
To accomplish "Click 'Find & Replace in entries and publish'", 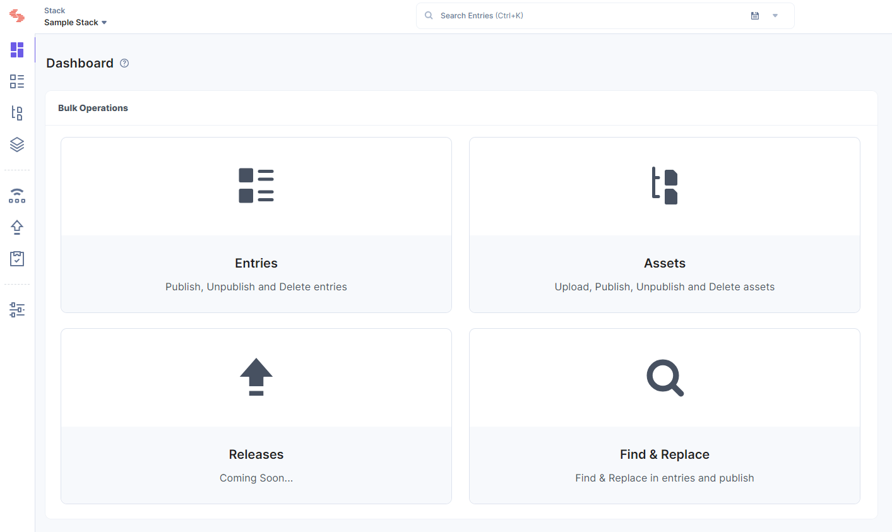I will 665,478.
